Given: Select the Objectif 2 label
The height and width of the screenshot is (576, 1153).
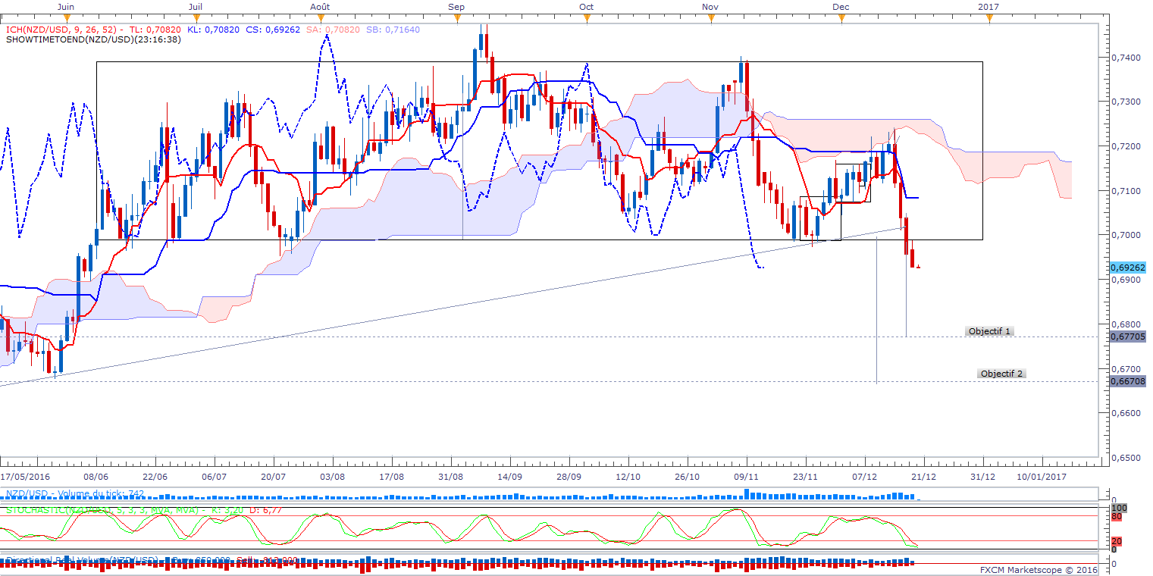Looking at the screenshot, I should pyautogui.click(x=1001, y=374).
